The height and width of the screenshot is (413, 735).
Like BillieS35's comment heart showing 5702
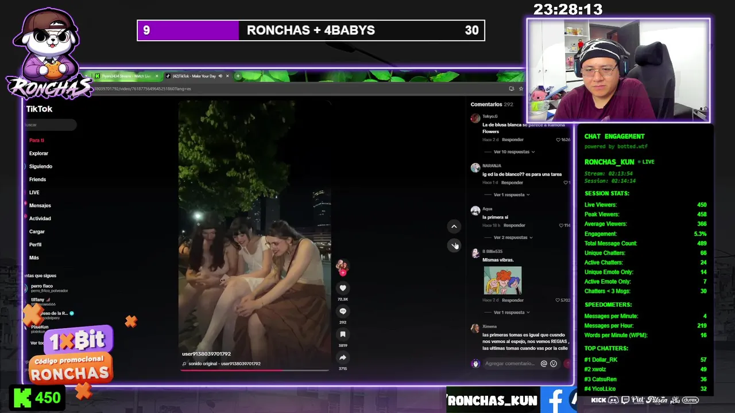(x=558, y=300)
